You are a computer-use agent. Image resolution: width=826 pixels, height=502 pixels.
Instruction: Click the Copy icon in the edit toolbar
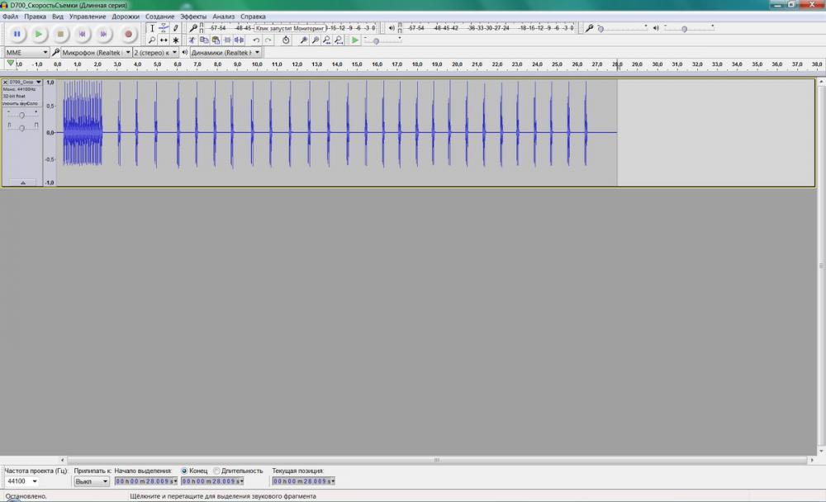204,40
